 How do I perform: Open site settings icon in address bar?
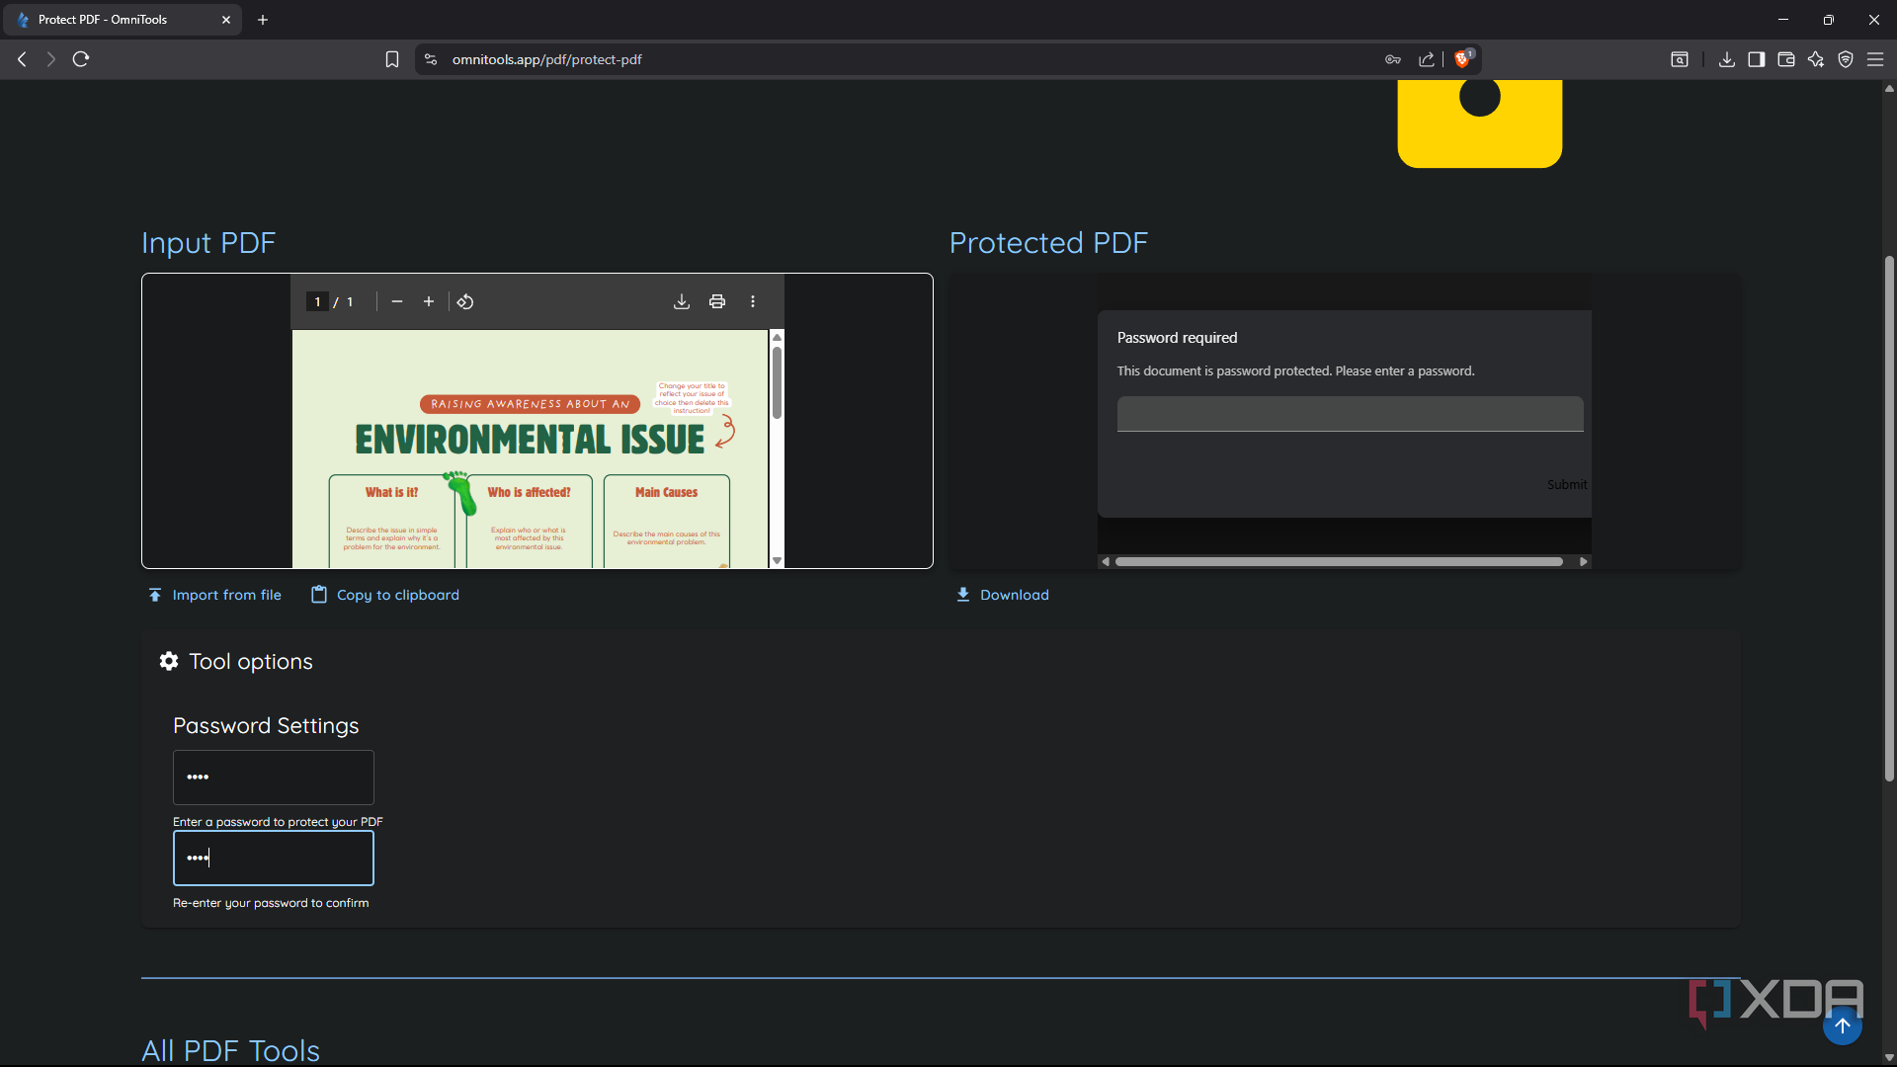tap(431, 59)
